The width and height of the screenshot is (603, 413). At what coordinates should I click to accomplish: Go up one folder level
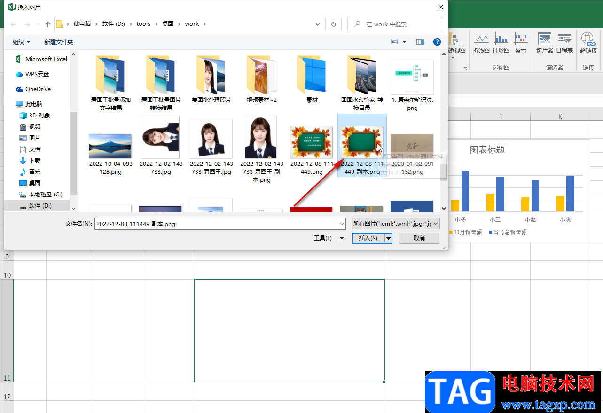click(x=48, y=24)
